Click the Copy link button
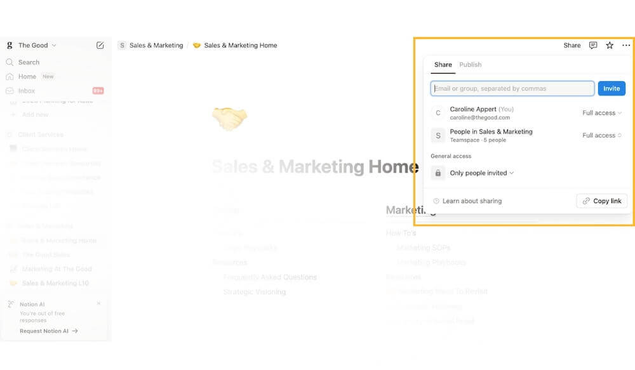Viewport: 635px width, 370px height. click(602, 201)
